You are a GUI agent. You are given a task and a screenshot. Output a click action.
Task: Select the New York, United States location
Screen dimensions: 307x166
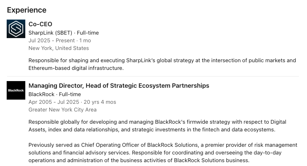click(x=59, y=48)
